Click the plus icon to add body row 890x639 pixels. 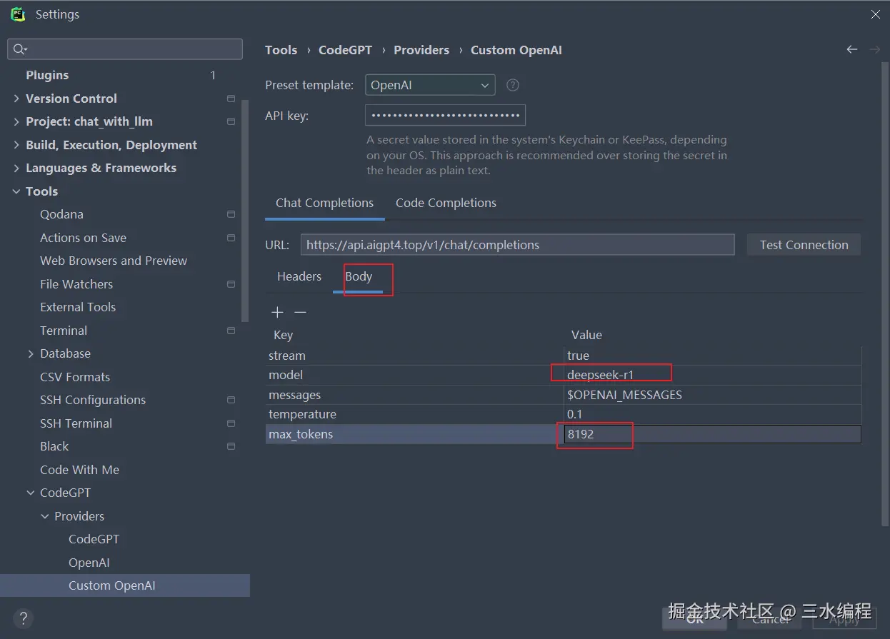click(x=277, y=312)
